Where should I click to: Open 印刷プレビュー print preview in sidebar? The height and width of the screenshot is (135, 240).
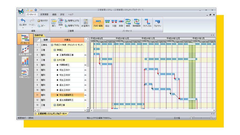25,73
